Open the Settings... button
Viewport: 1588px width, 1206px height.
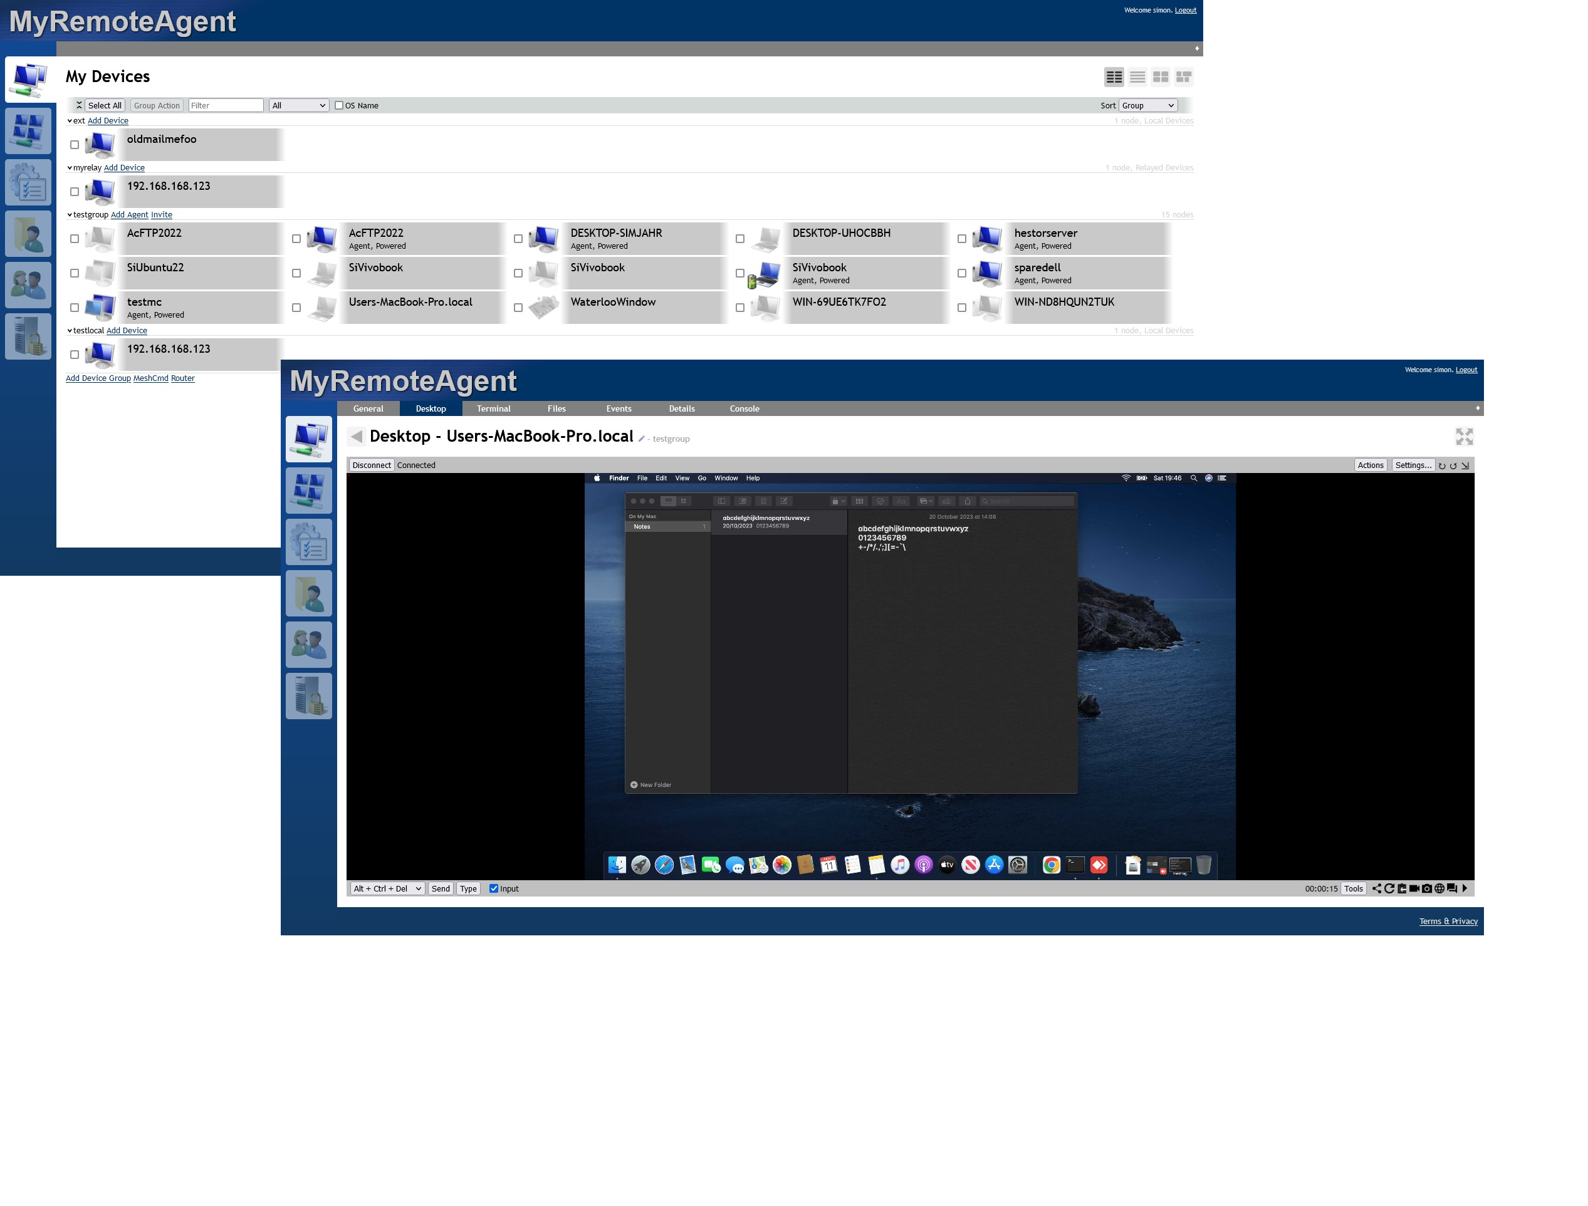pos(1414,465)
